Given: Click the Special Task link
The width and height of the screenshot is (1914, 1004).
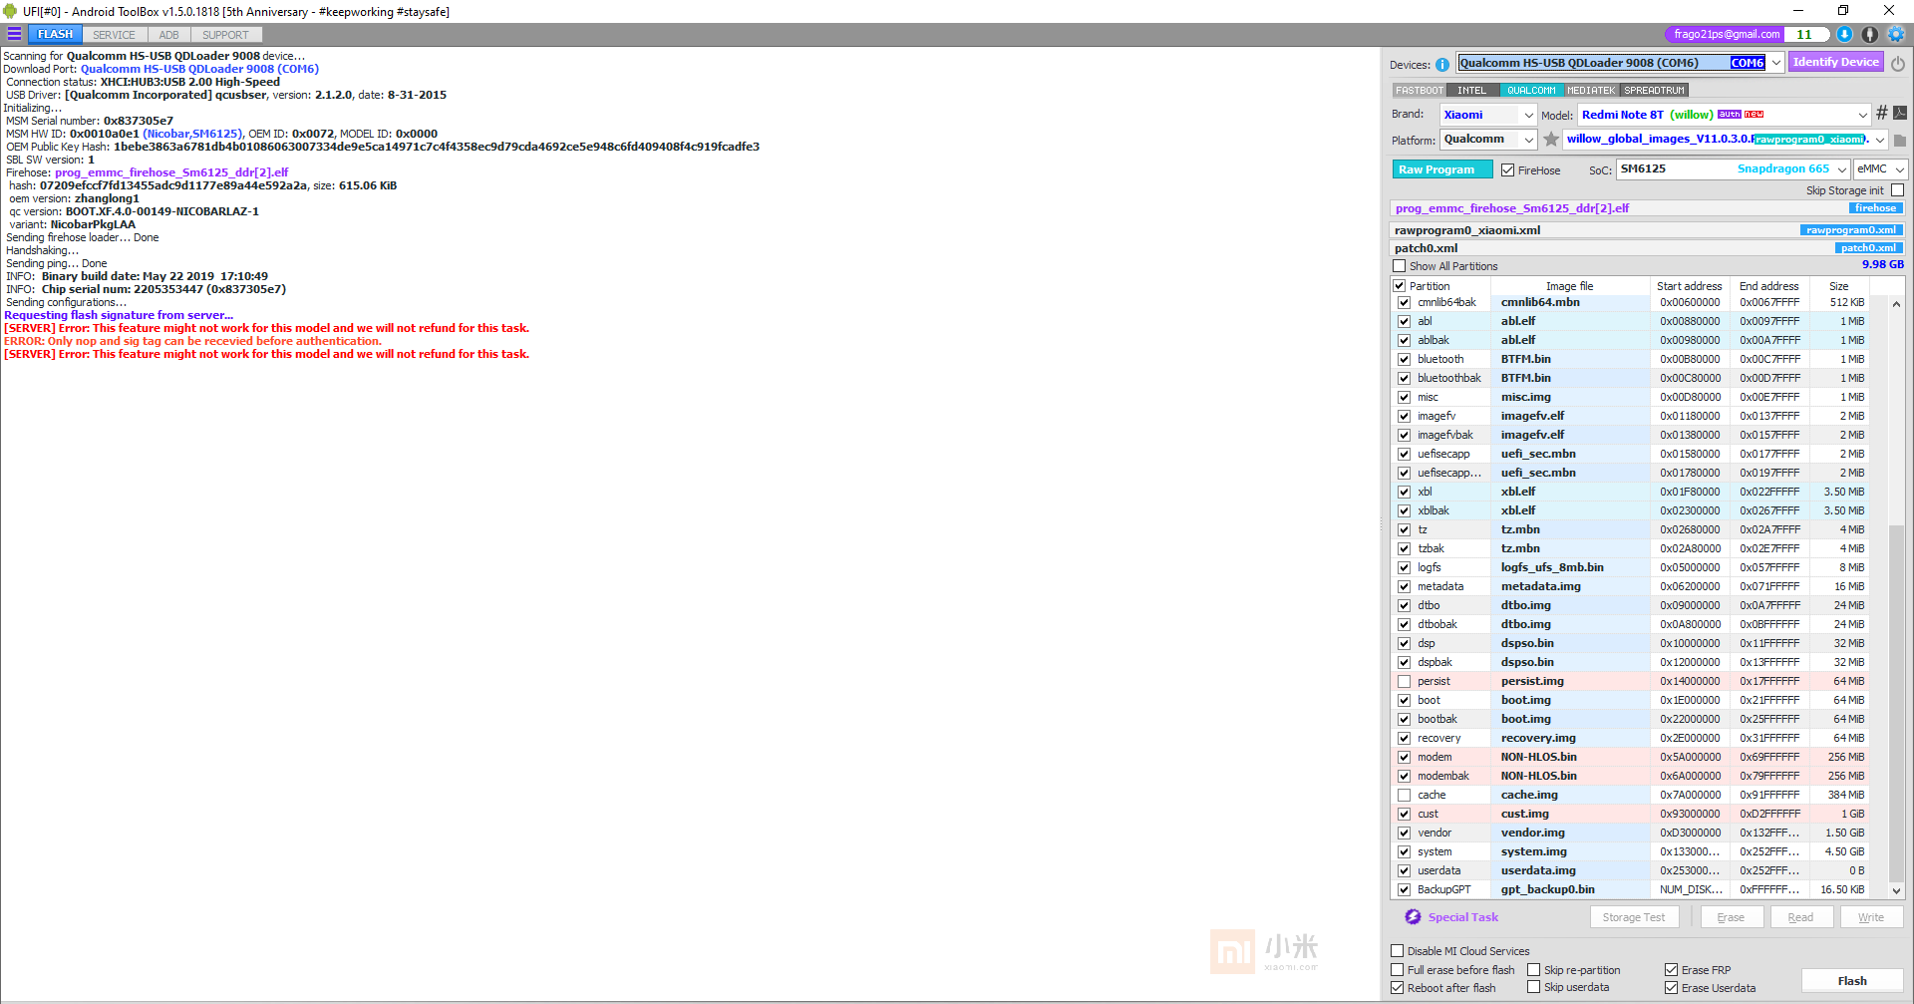Looking at the screenshot, I should (x=1463, y=917).
